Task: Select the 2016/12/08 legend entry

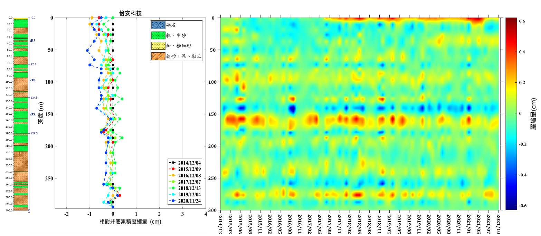Action: 189,176
